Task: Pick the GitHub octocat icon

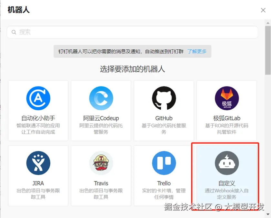Action: click(x=164, y=98)
